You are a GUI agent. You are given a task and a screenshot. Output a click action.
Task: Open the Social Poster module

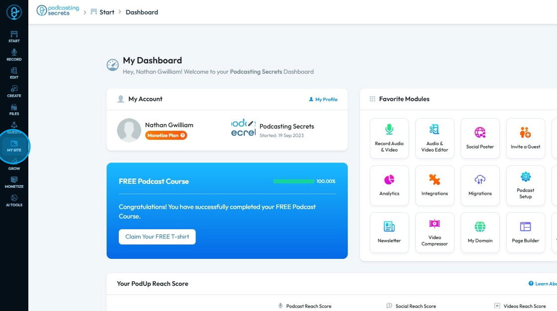[480, 138]
